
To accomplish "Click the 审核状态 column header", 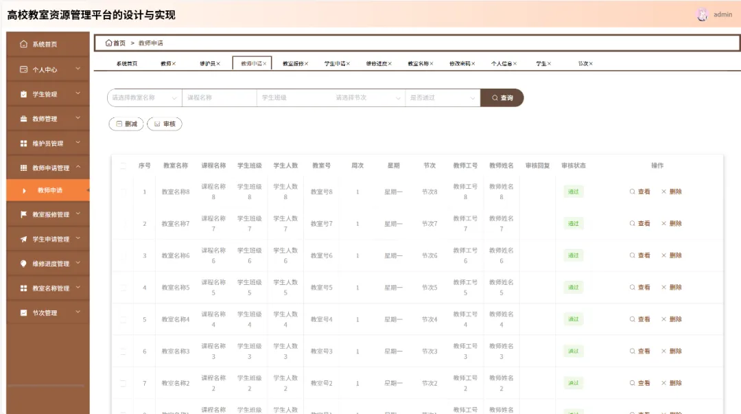I will click(x=573, y=165).
